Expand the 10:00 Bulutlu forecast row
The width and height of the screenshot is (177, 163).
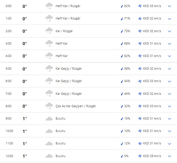[169, 131]
